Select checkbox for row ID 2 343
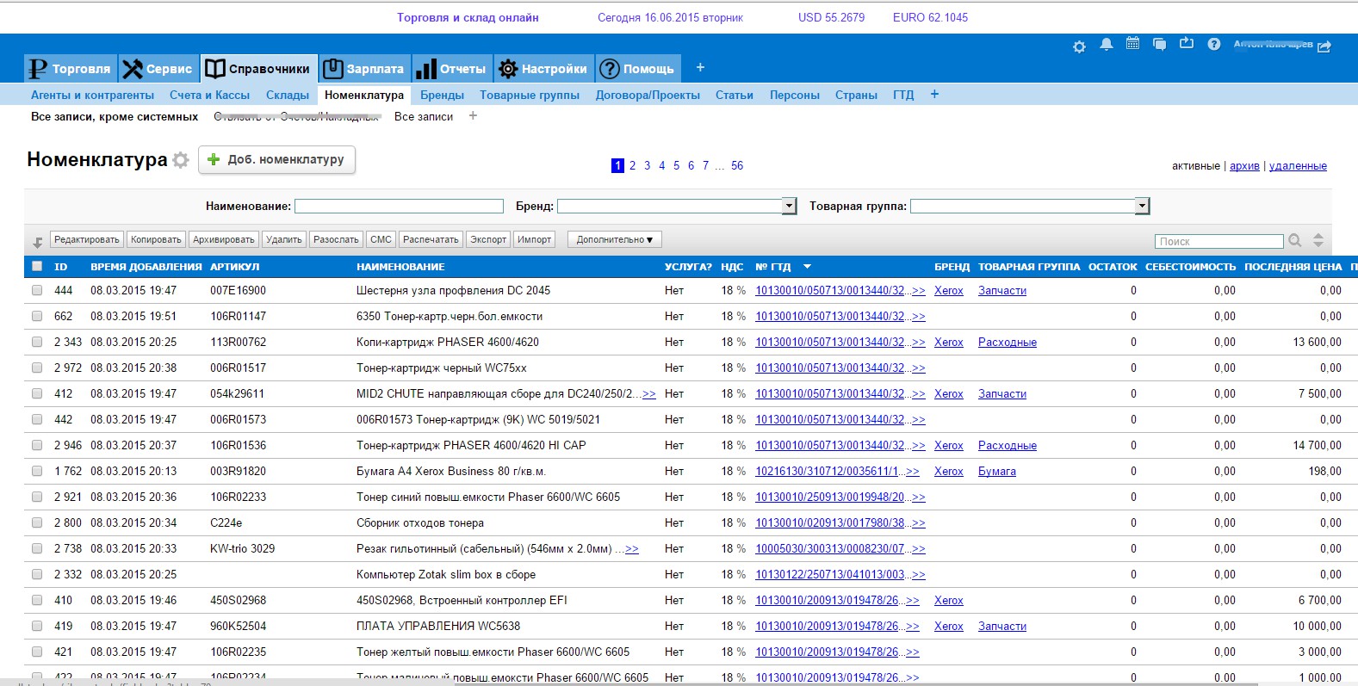 (x=37, y=342)
